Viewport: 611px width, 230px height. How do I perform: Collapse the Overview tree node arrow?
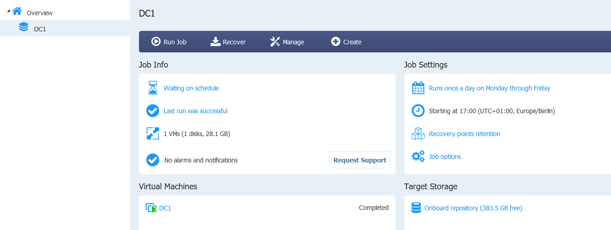point(9,11)
